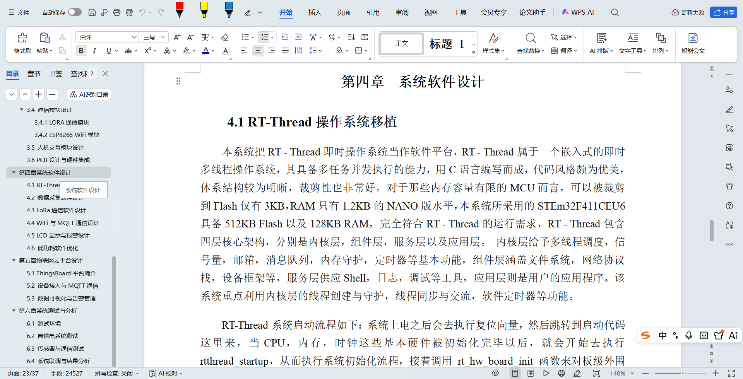Select the yellow highlighter pen
Image resolution: width=743 pixels, height=379 pixels.
(204, 10)
